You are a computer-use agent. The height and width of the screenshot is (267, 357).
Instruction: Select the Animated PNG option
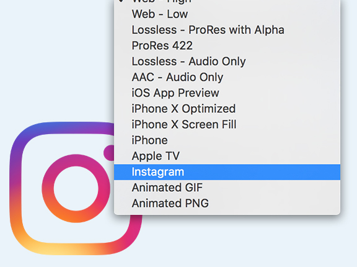point(227,203)
